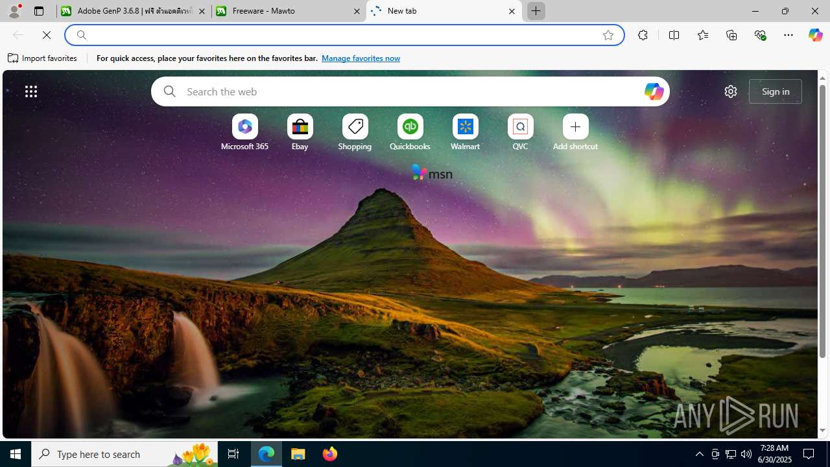Open a new tab with plus button
The width and height of the screenshot is (830, 467).
pos(536,11)
